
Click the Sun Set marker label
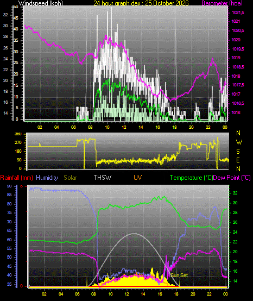point(179,275)
